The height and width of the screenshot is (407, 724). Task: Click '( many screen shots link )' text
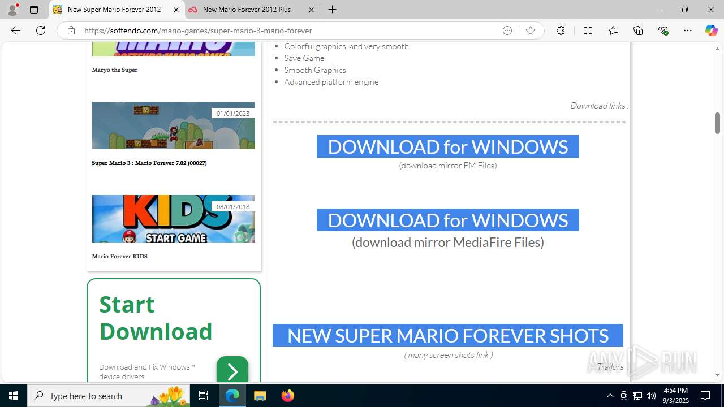(448, 355)
